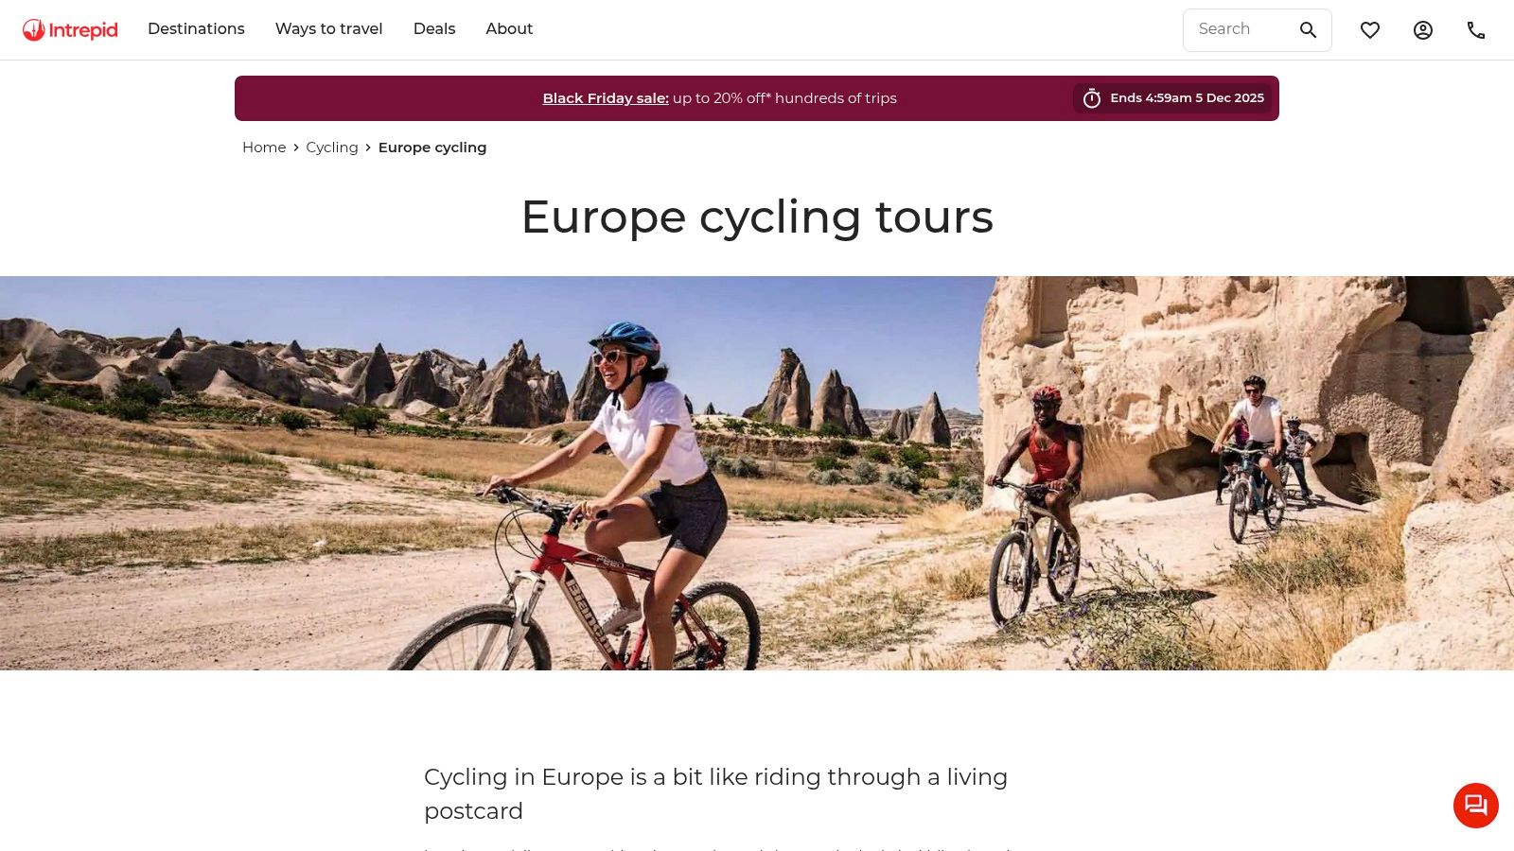Viewport: 1514px width, 851px height.
Task: Click the Europe cycling tours heading
Action: click(757, 217)
